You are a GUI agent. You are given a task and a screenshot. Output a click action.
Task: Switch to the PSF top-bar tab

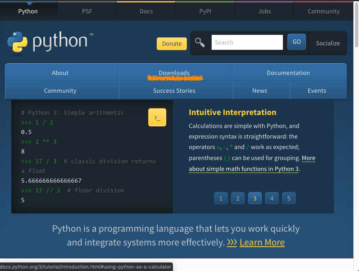(x=87, y=11)
